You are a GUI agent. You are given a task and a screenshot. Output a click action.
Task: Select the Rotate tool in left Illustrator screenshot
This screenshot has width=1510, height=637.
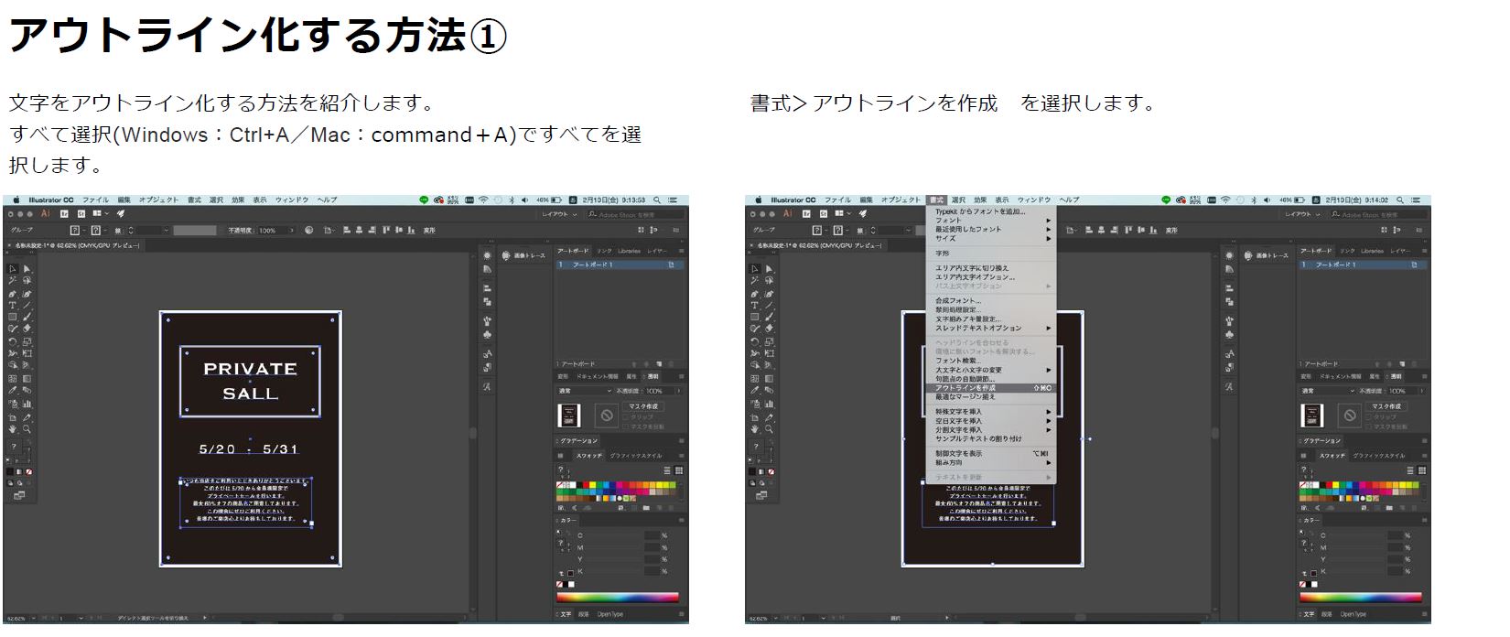(x=13, y=341)
